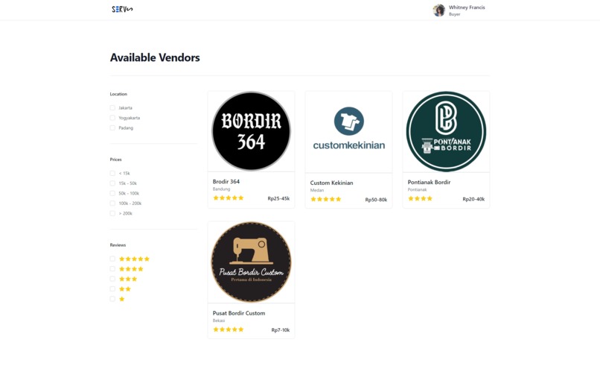Image resolution: width=600 pixels, height=369 pixels.
Task: Click the Whitney Francis user name
Action: (x=467, y=7)
